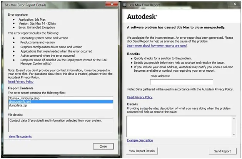Click 'Quickly checks for a solution' bullet
Viewport: 242px width, 159px height.
point(163,58)
